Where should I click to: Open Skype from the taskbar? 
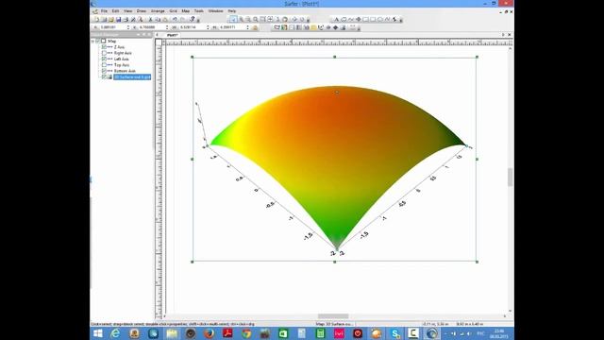coord(395,333)
